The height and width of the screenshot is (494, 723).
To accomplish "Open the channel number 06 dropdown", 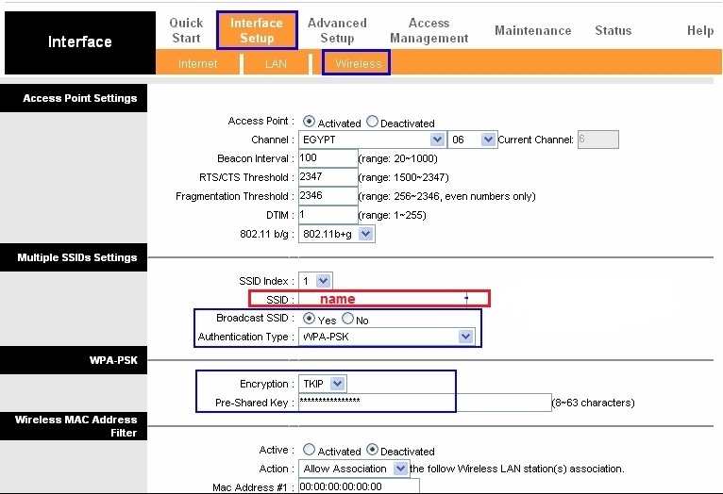I will pos(472,140).
